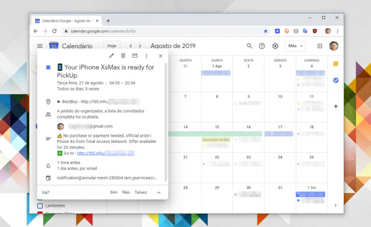Open the Chrome profile avatar
371x227 pixels.
click(328, 31)
